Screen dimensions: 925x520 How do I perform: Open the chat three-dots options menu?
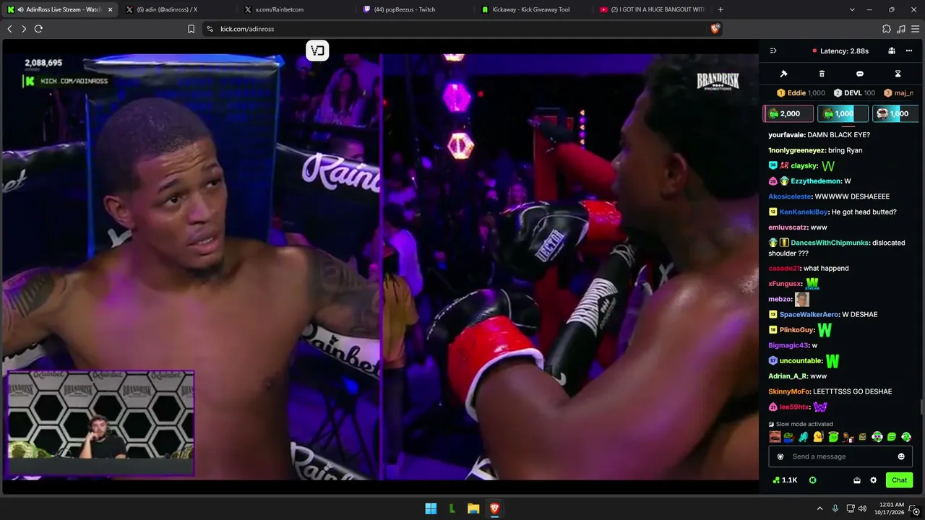[909, 51]
